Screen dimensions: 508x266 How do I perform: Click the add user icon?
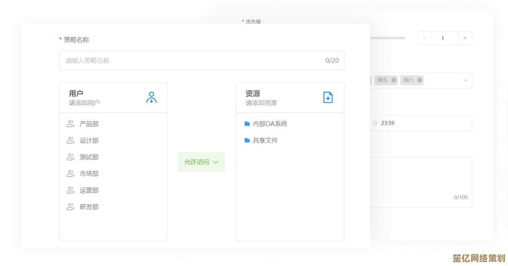151,97
